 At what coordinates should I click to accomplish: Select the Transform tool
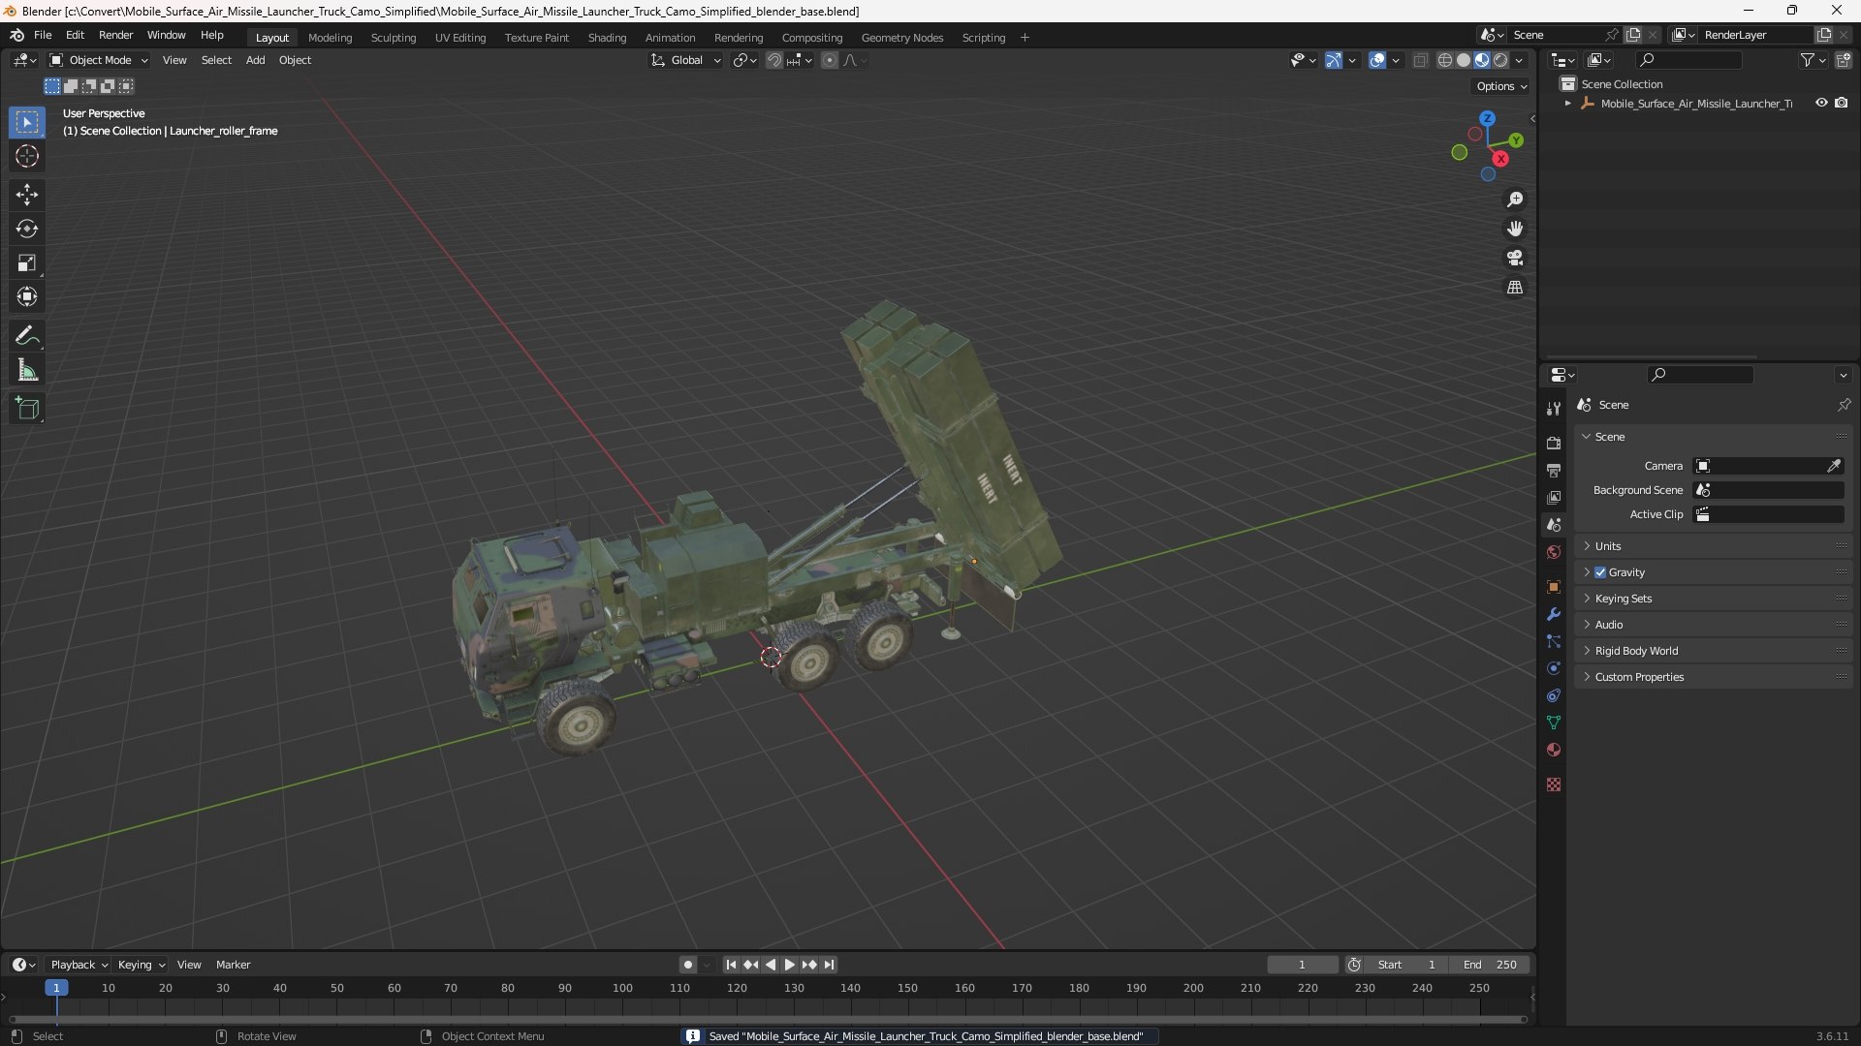click(27, 296)
